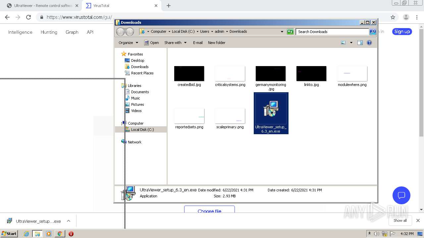Select germanymonitoring.jpg thumbnail
This screenshot has height=238, width=424.
tap(271, 73)
